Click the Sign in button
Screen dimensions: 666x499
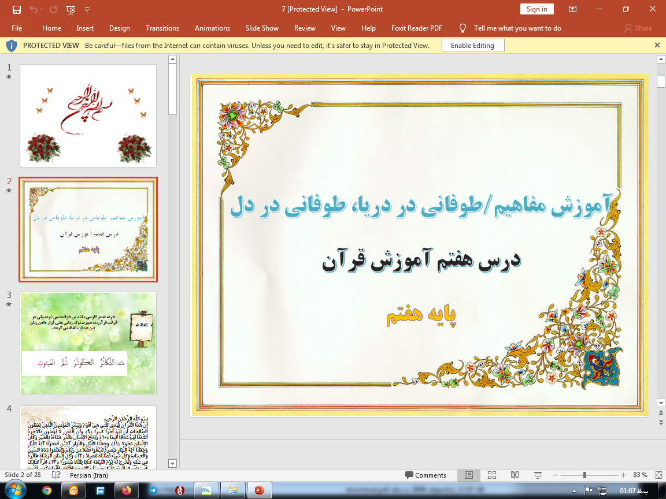click(x=536, y=9)
